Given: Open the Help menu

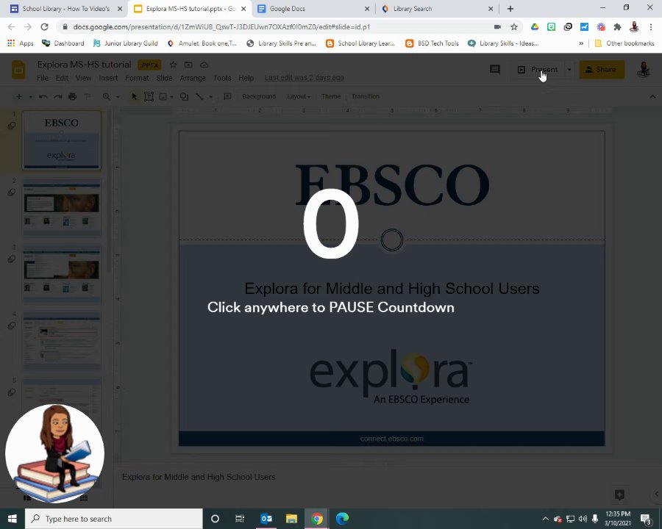Looking at the screenshot, I should coord(246,78).
